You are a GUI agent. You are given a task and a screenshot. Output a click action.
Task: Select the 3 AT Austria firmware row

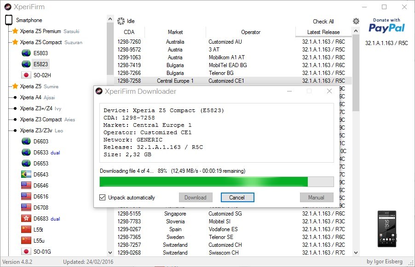233,50
